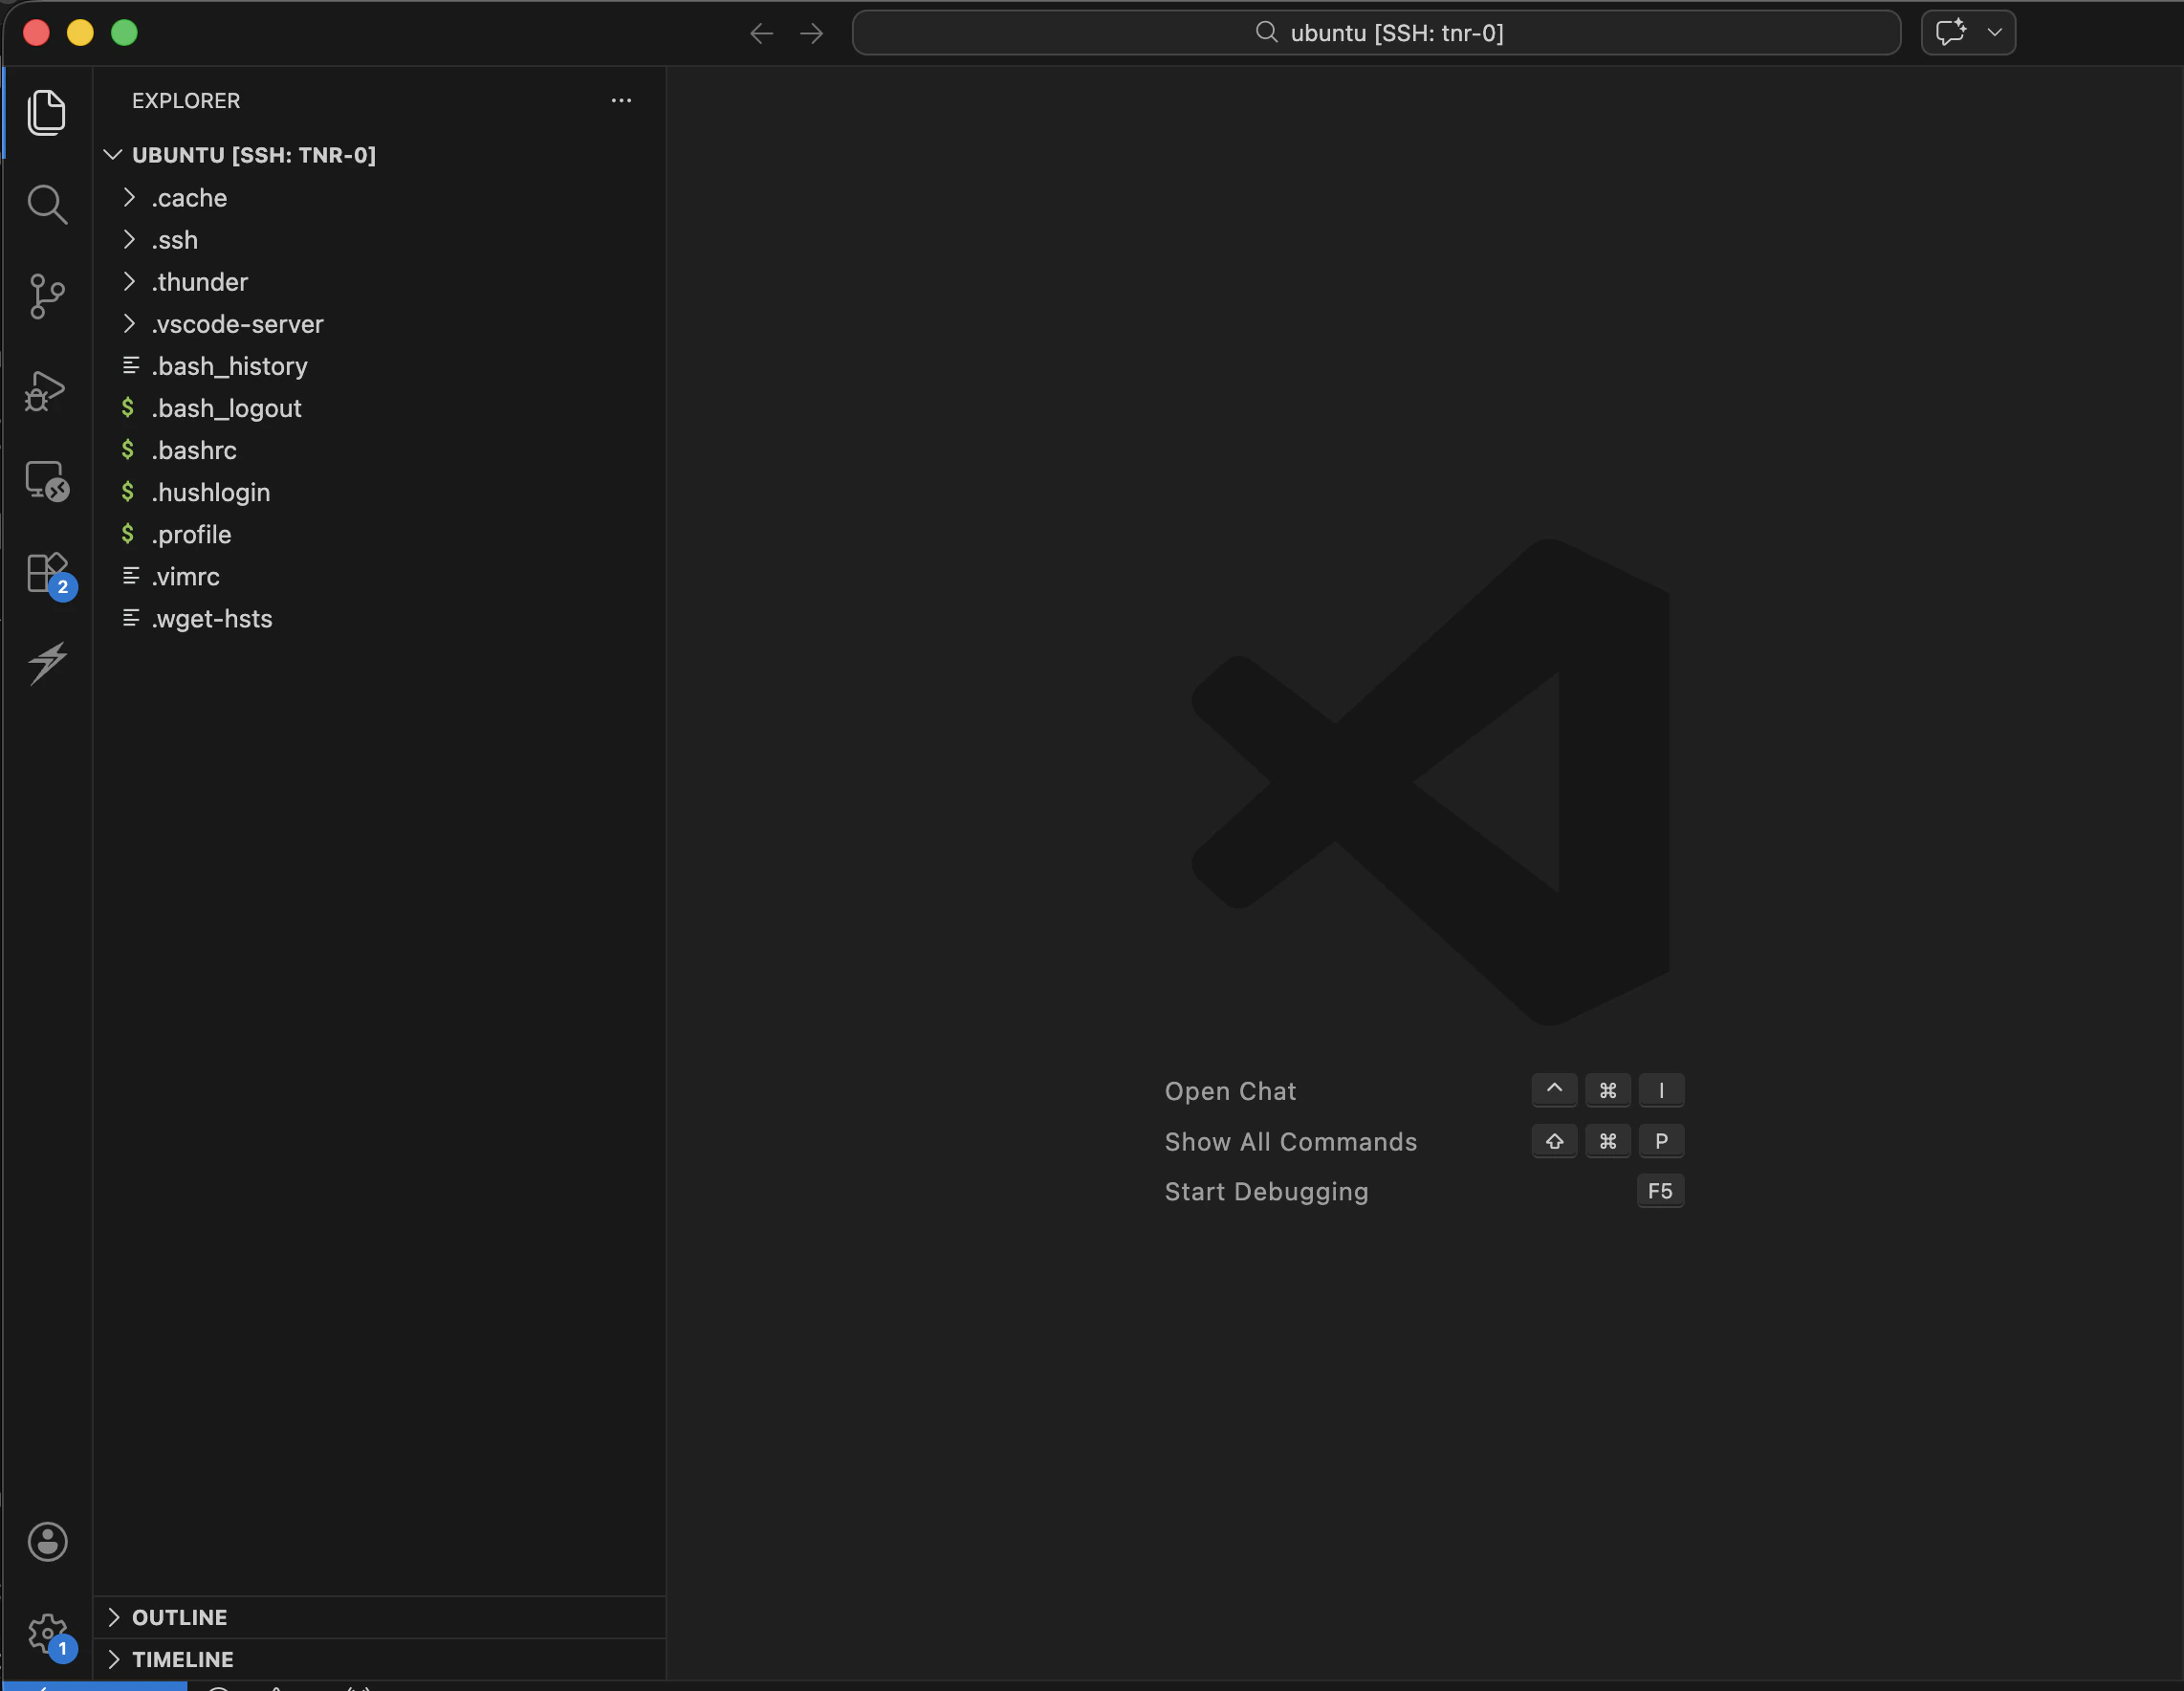Expand the .cache folder
Image resolution: width=2184 pixels, height=1691 pixels.
[380, 198]
